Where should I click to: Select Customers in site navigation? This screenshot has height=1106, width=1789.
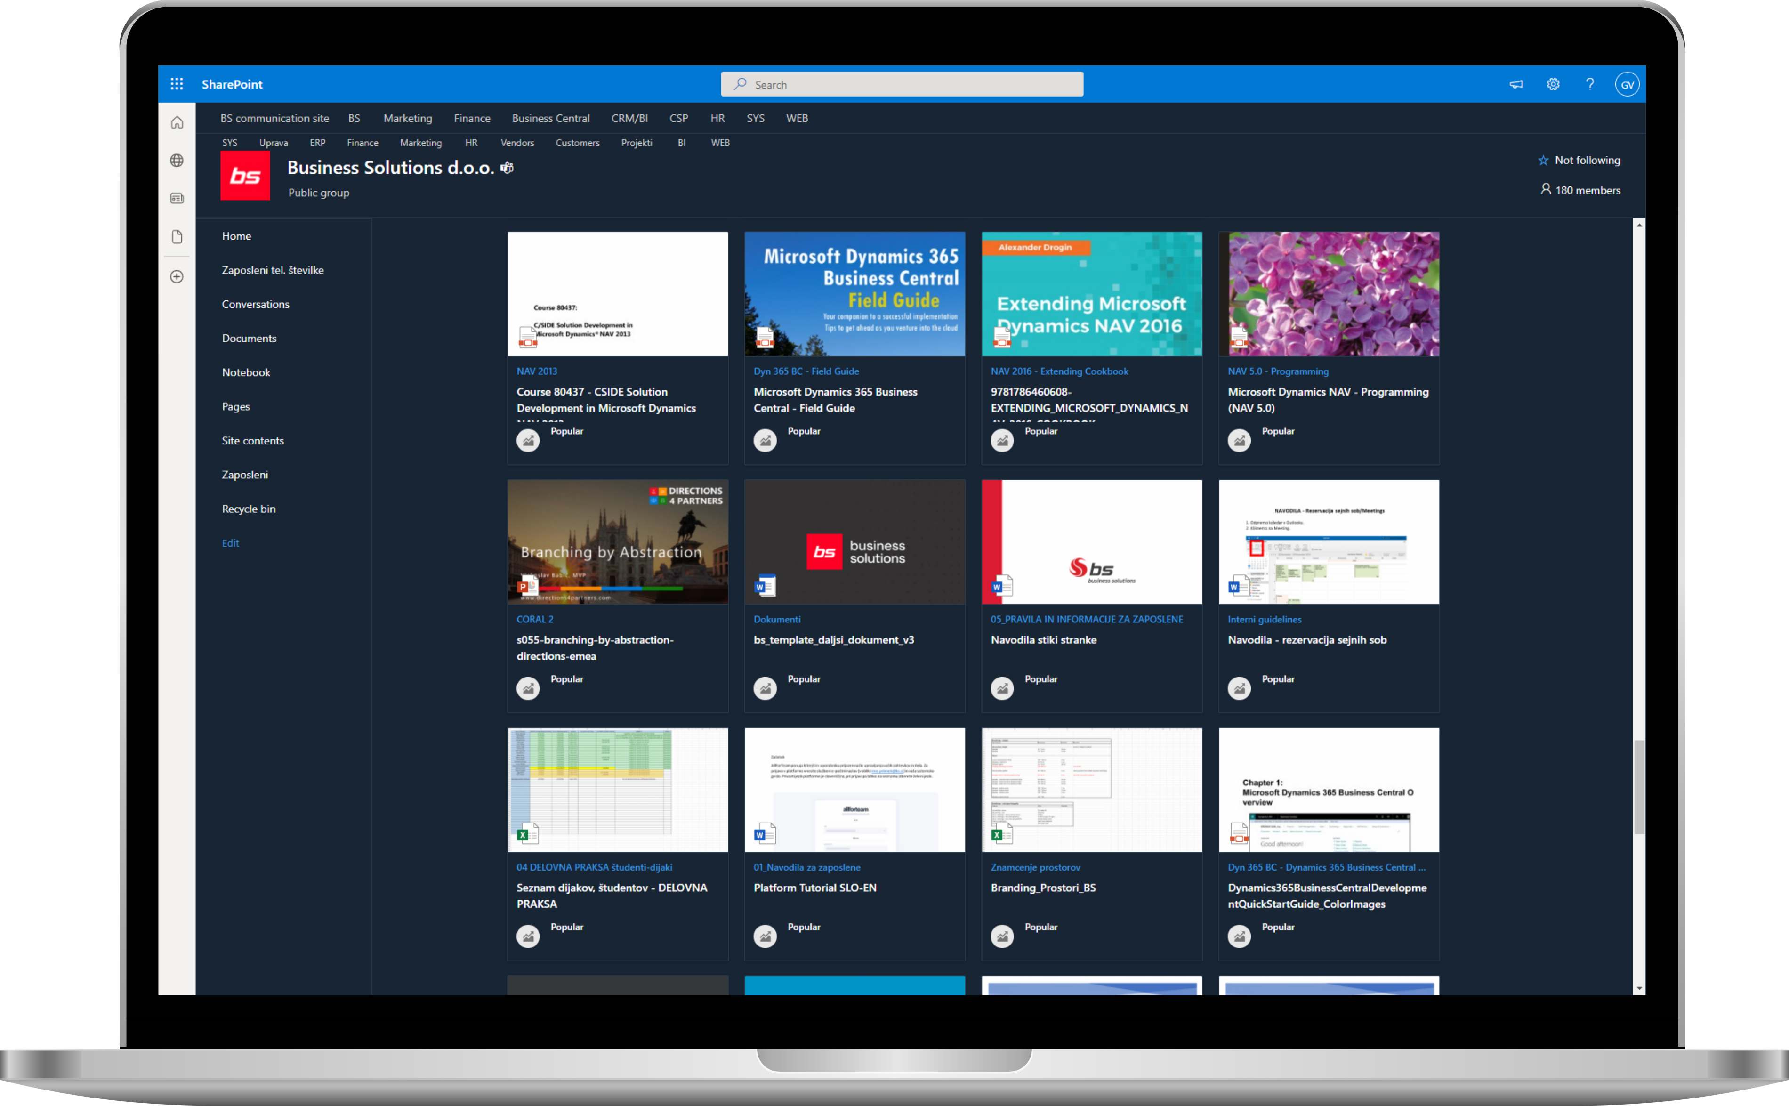pyautogui.click(x=577, y=143)
